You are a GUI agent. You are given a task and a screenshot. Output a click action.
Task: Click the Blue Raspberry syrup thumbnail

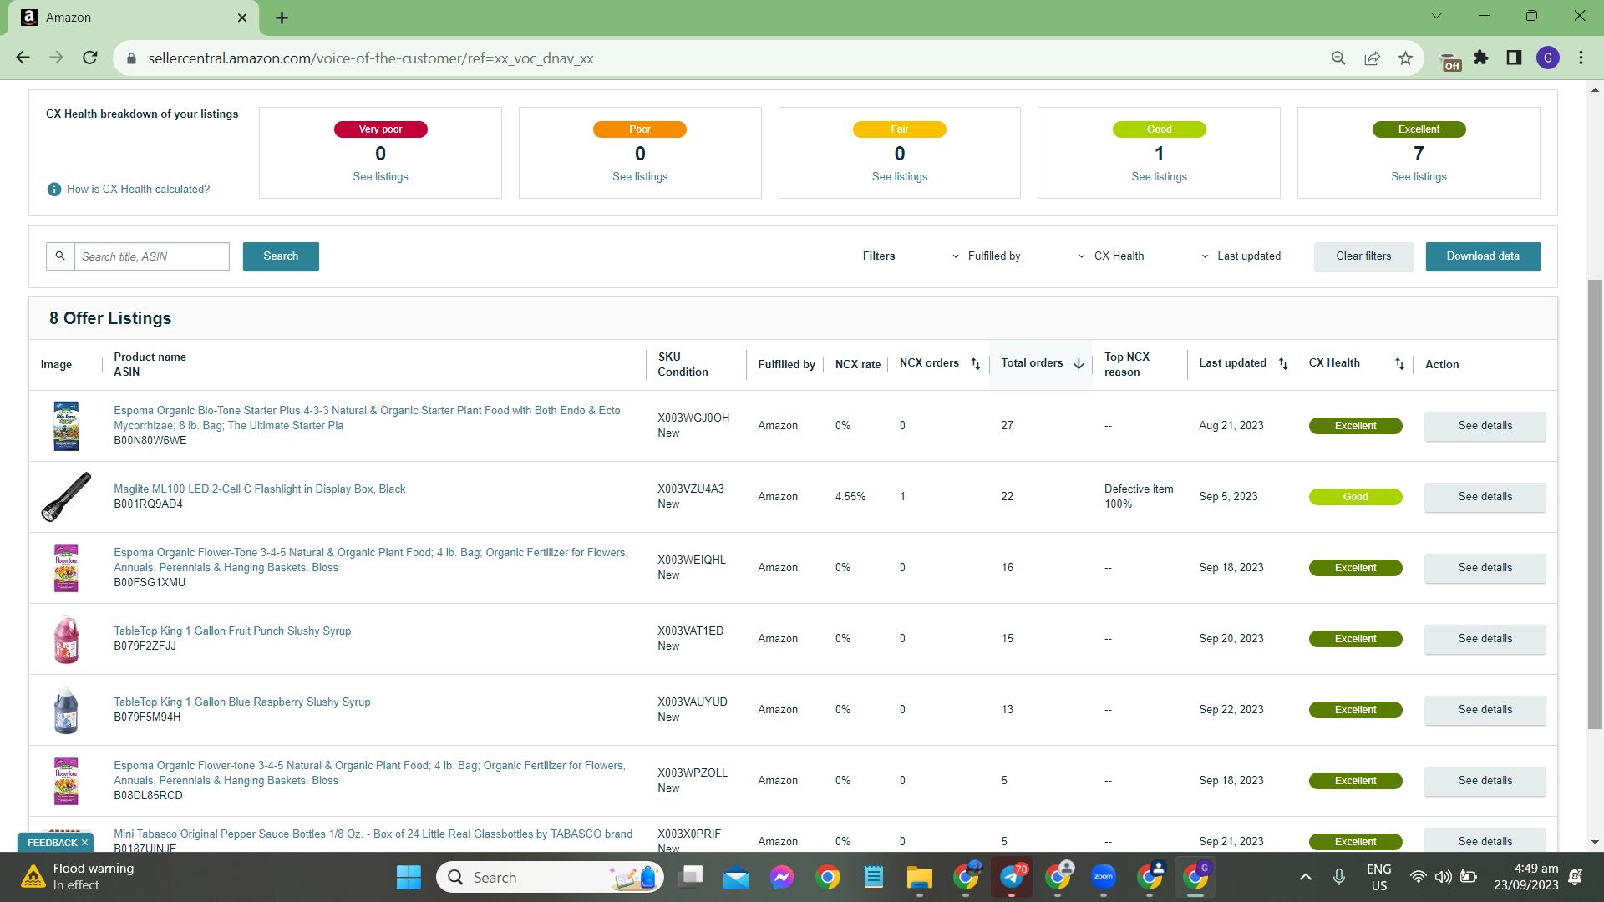(x=66, y=710)
